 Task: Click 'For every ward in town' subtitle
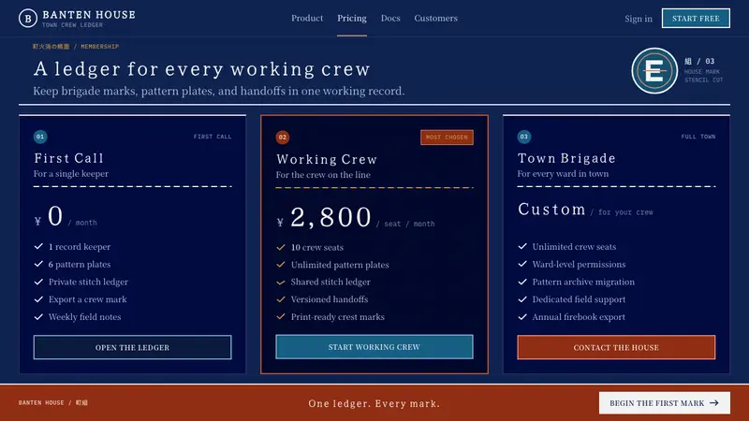(x=563, y=174)
